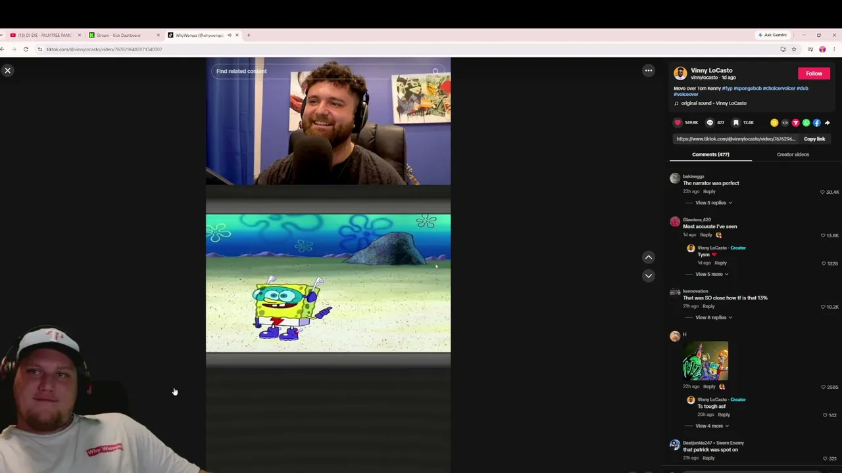Reply to kennovation's comment
Viewport: 842px width, 473px height.
pyautogui.click(x=708, y=306)
